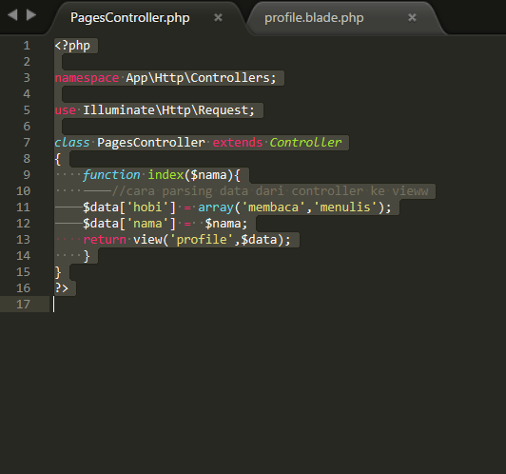Click the 'array' keyword on line 11
Viewport: 506px width, 474px height.
click(216, 207)
